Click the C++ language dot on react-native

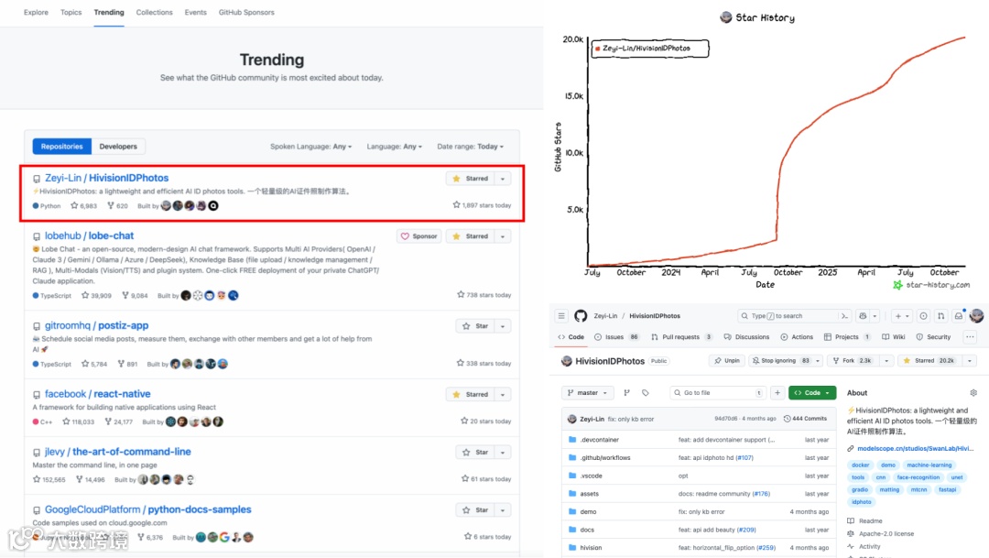coord(36,421)
